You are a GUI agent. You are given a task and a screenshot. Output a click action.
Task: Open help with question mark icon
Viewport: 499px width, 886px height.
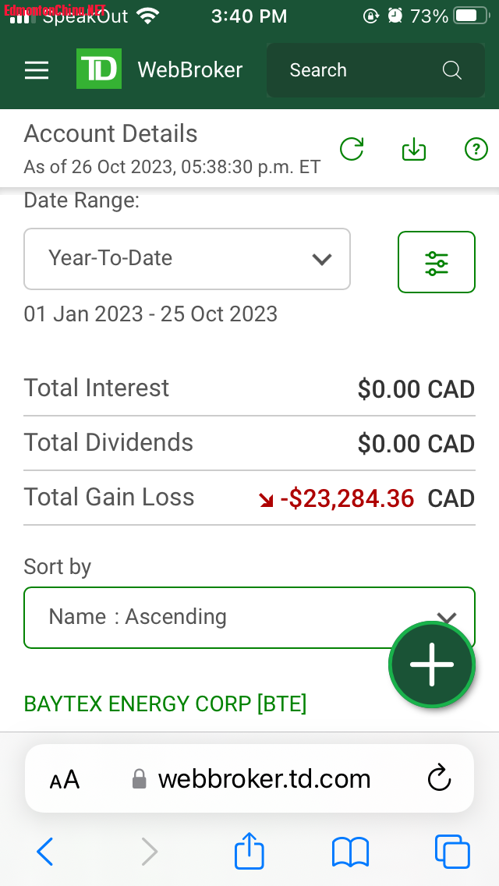tap(476, 149)
